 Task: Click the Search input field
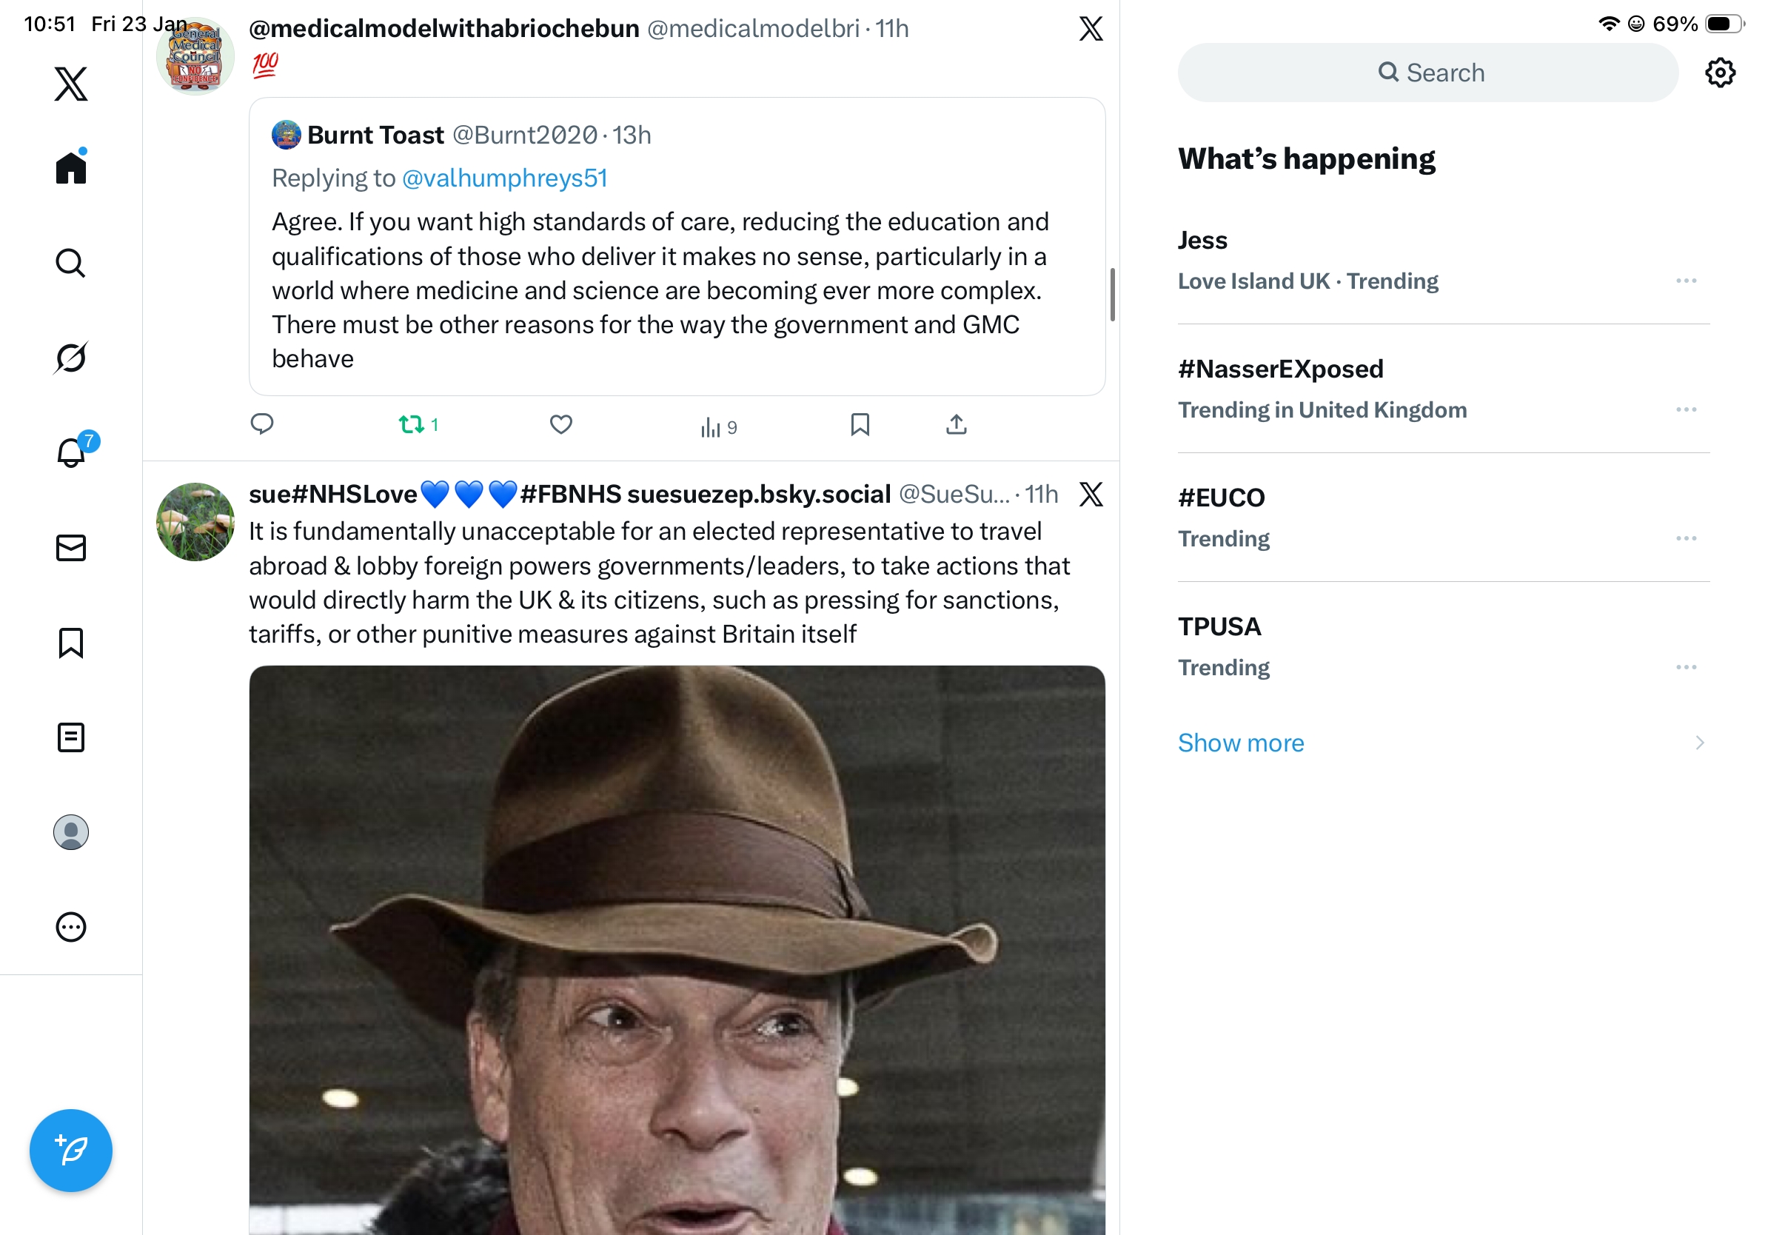pos(1427,73)
